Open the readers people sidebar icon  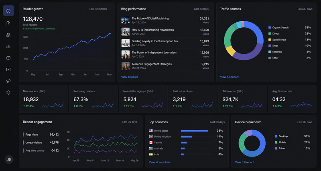tap(8, 35)
